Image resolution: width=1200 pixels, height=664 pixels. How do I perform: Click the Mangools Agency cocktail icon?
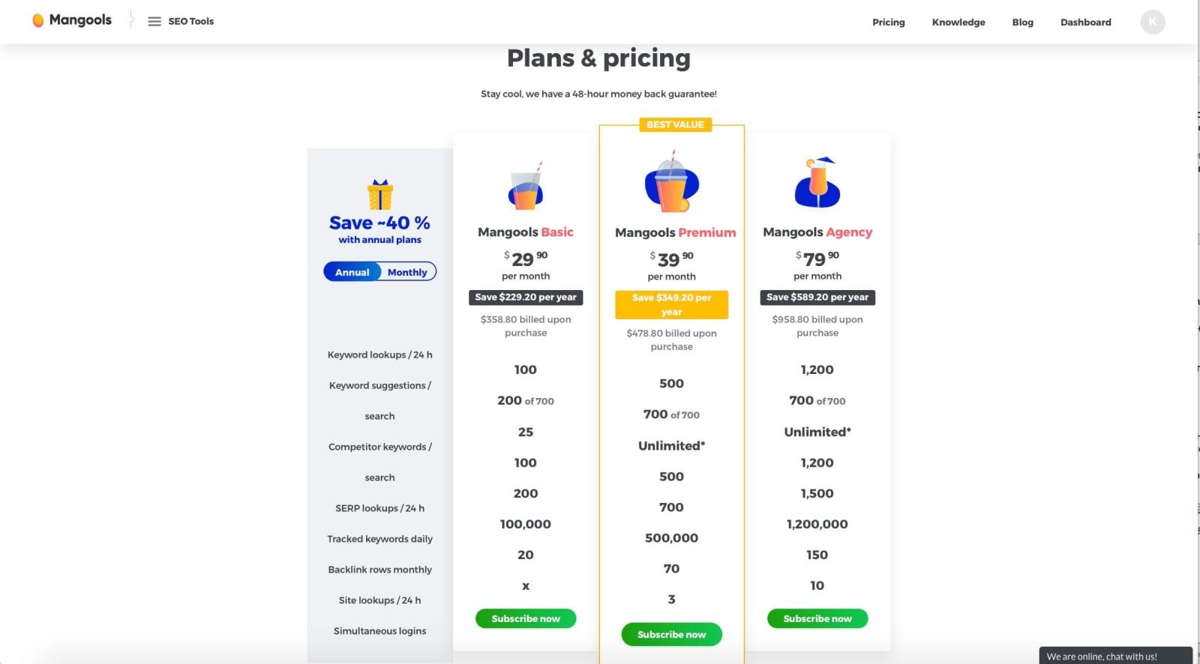(817, 184)
